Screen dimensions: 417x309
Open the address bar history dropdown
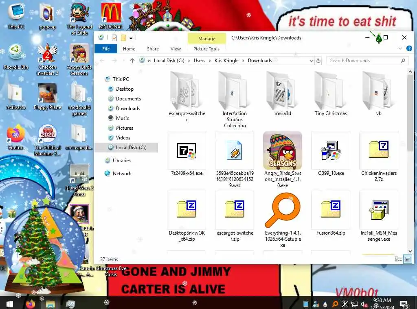(x=311, y=61)
